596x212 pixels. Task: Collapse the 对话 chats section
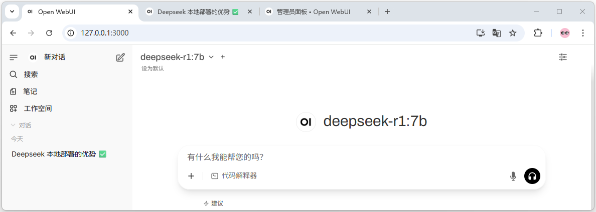point(21,125)
